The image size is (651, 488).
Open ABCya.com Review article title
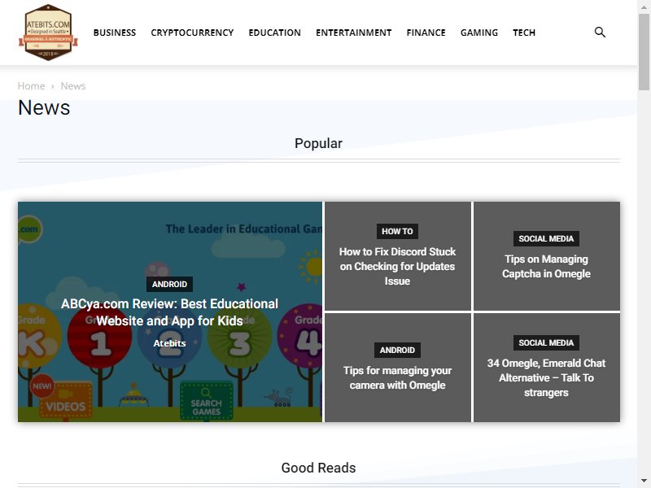(x=169, y=312)
